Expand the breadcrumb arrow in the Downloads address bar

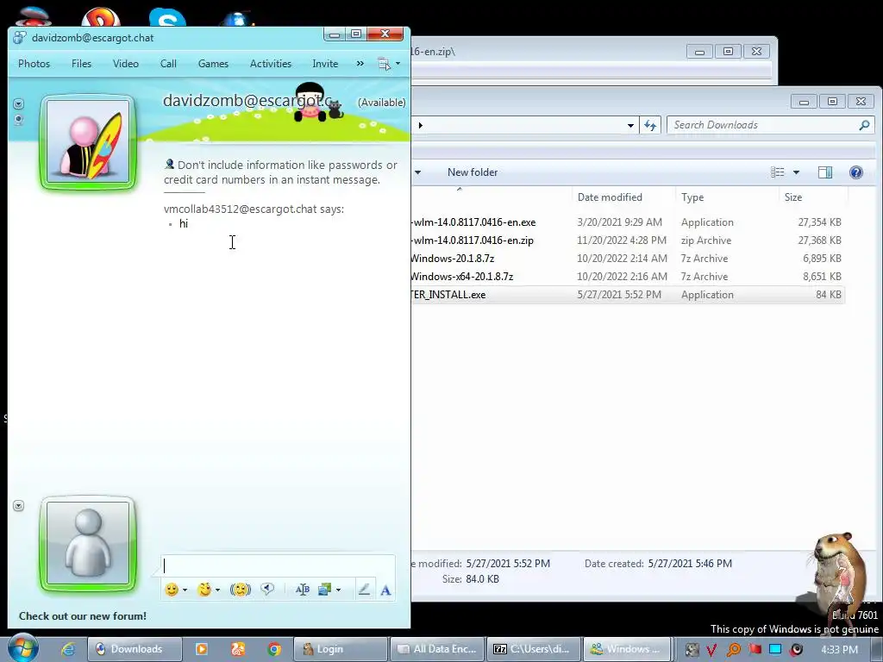(420, 125)
